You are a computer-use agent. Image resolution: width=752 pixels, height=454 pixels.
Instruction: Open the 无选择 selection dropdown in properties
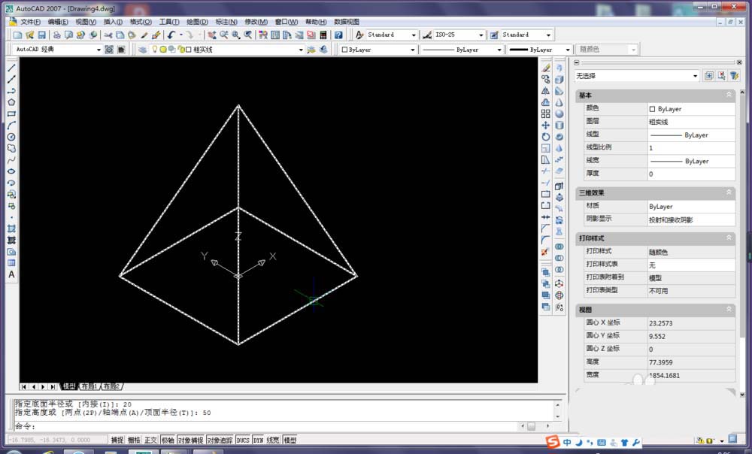pos(636,76)
